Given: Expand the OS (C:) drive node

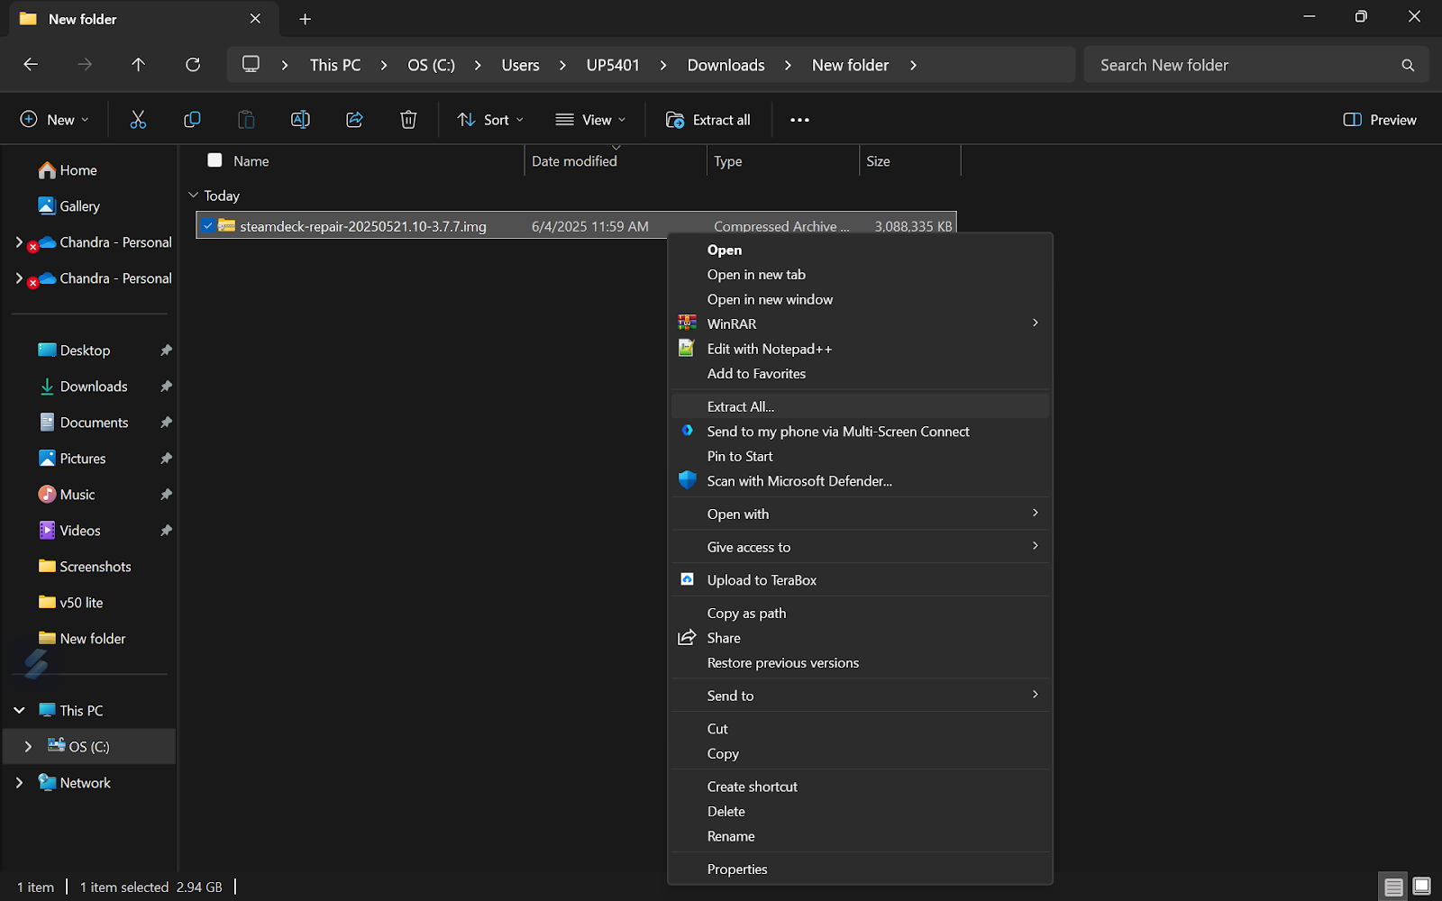Looking at the screenshot, I should pyautogui.click(x=28, y=747).
